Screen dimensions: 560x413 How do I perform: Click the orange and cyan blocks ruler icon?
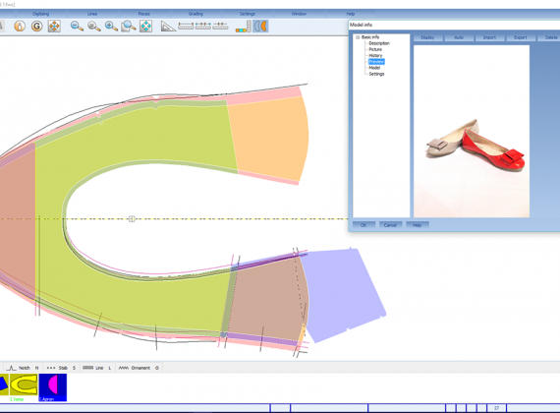coord(244,27)
